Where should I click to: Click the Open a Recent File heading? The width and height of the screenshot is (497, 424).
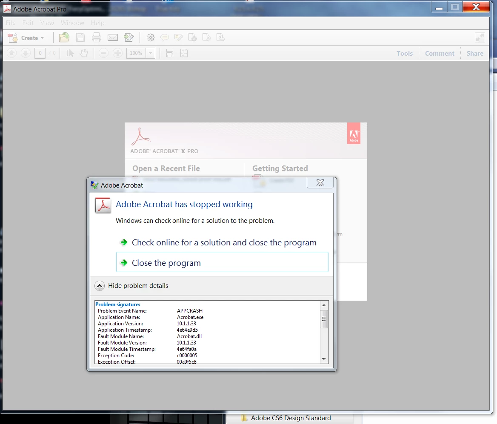(166, 168)
